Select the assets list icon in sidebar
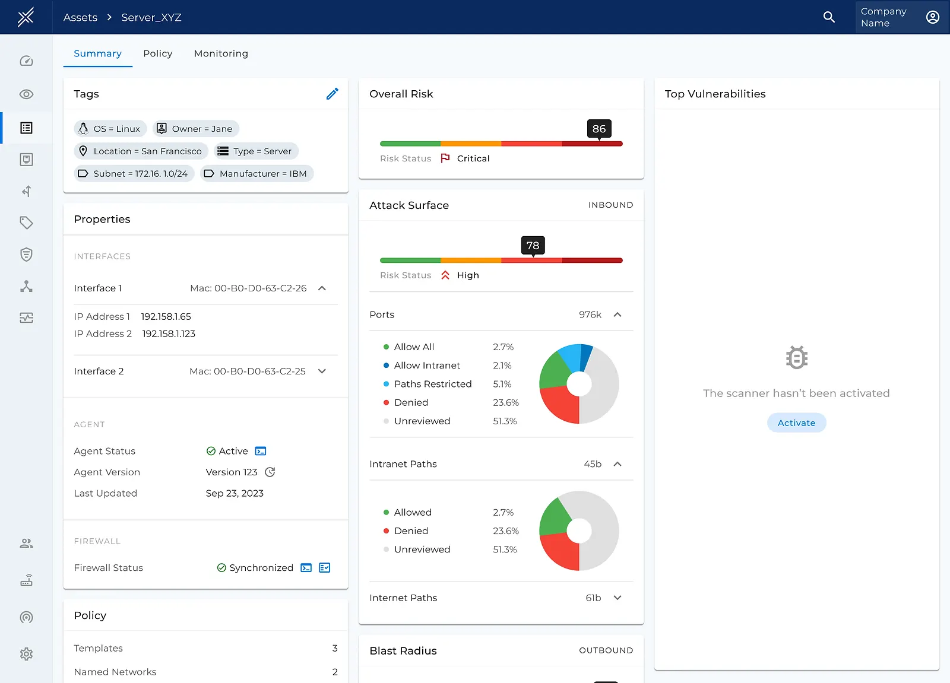The width and height of the screenshot is (950, 683). point(26,128)
